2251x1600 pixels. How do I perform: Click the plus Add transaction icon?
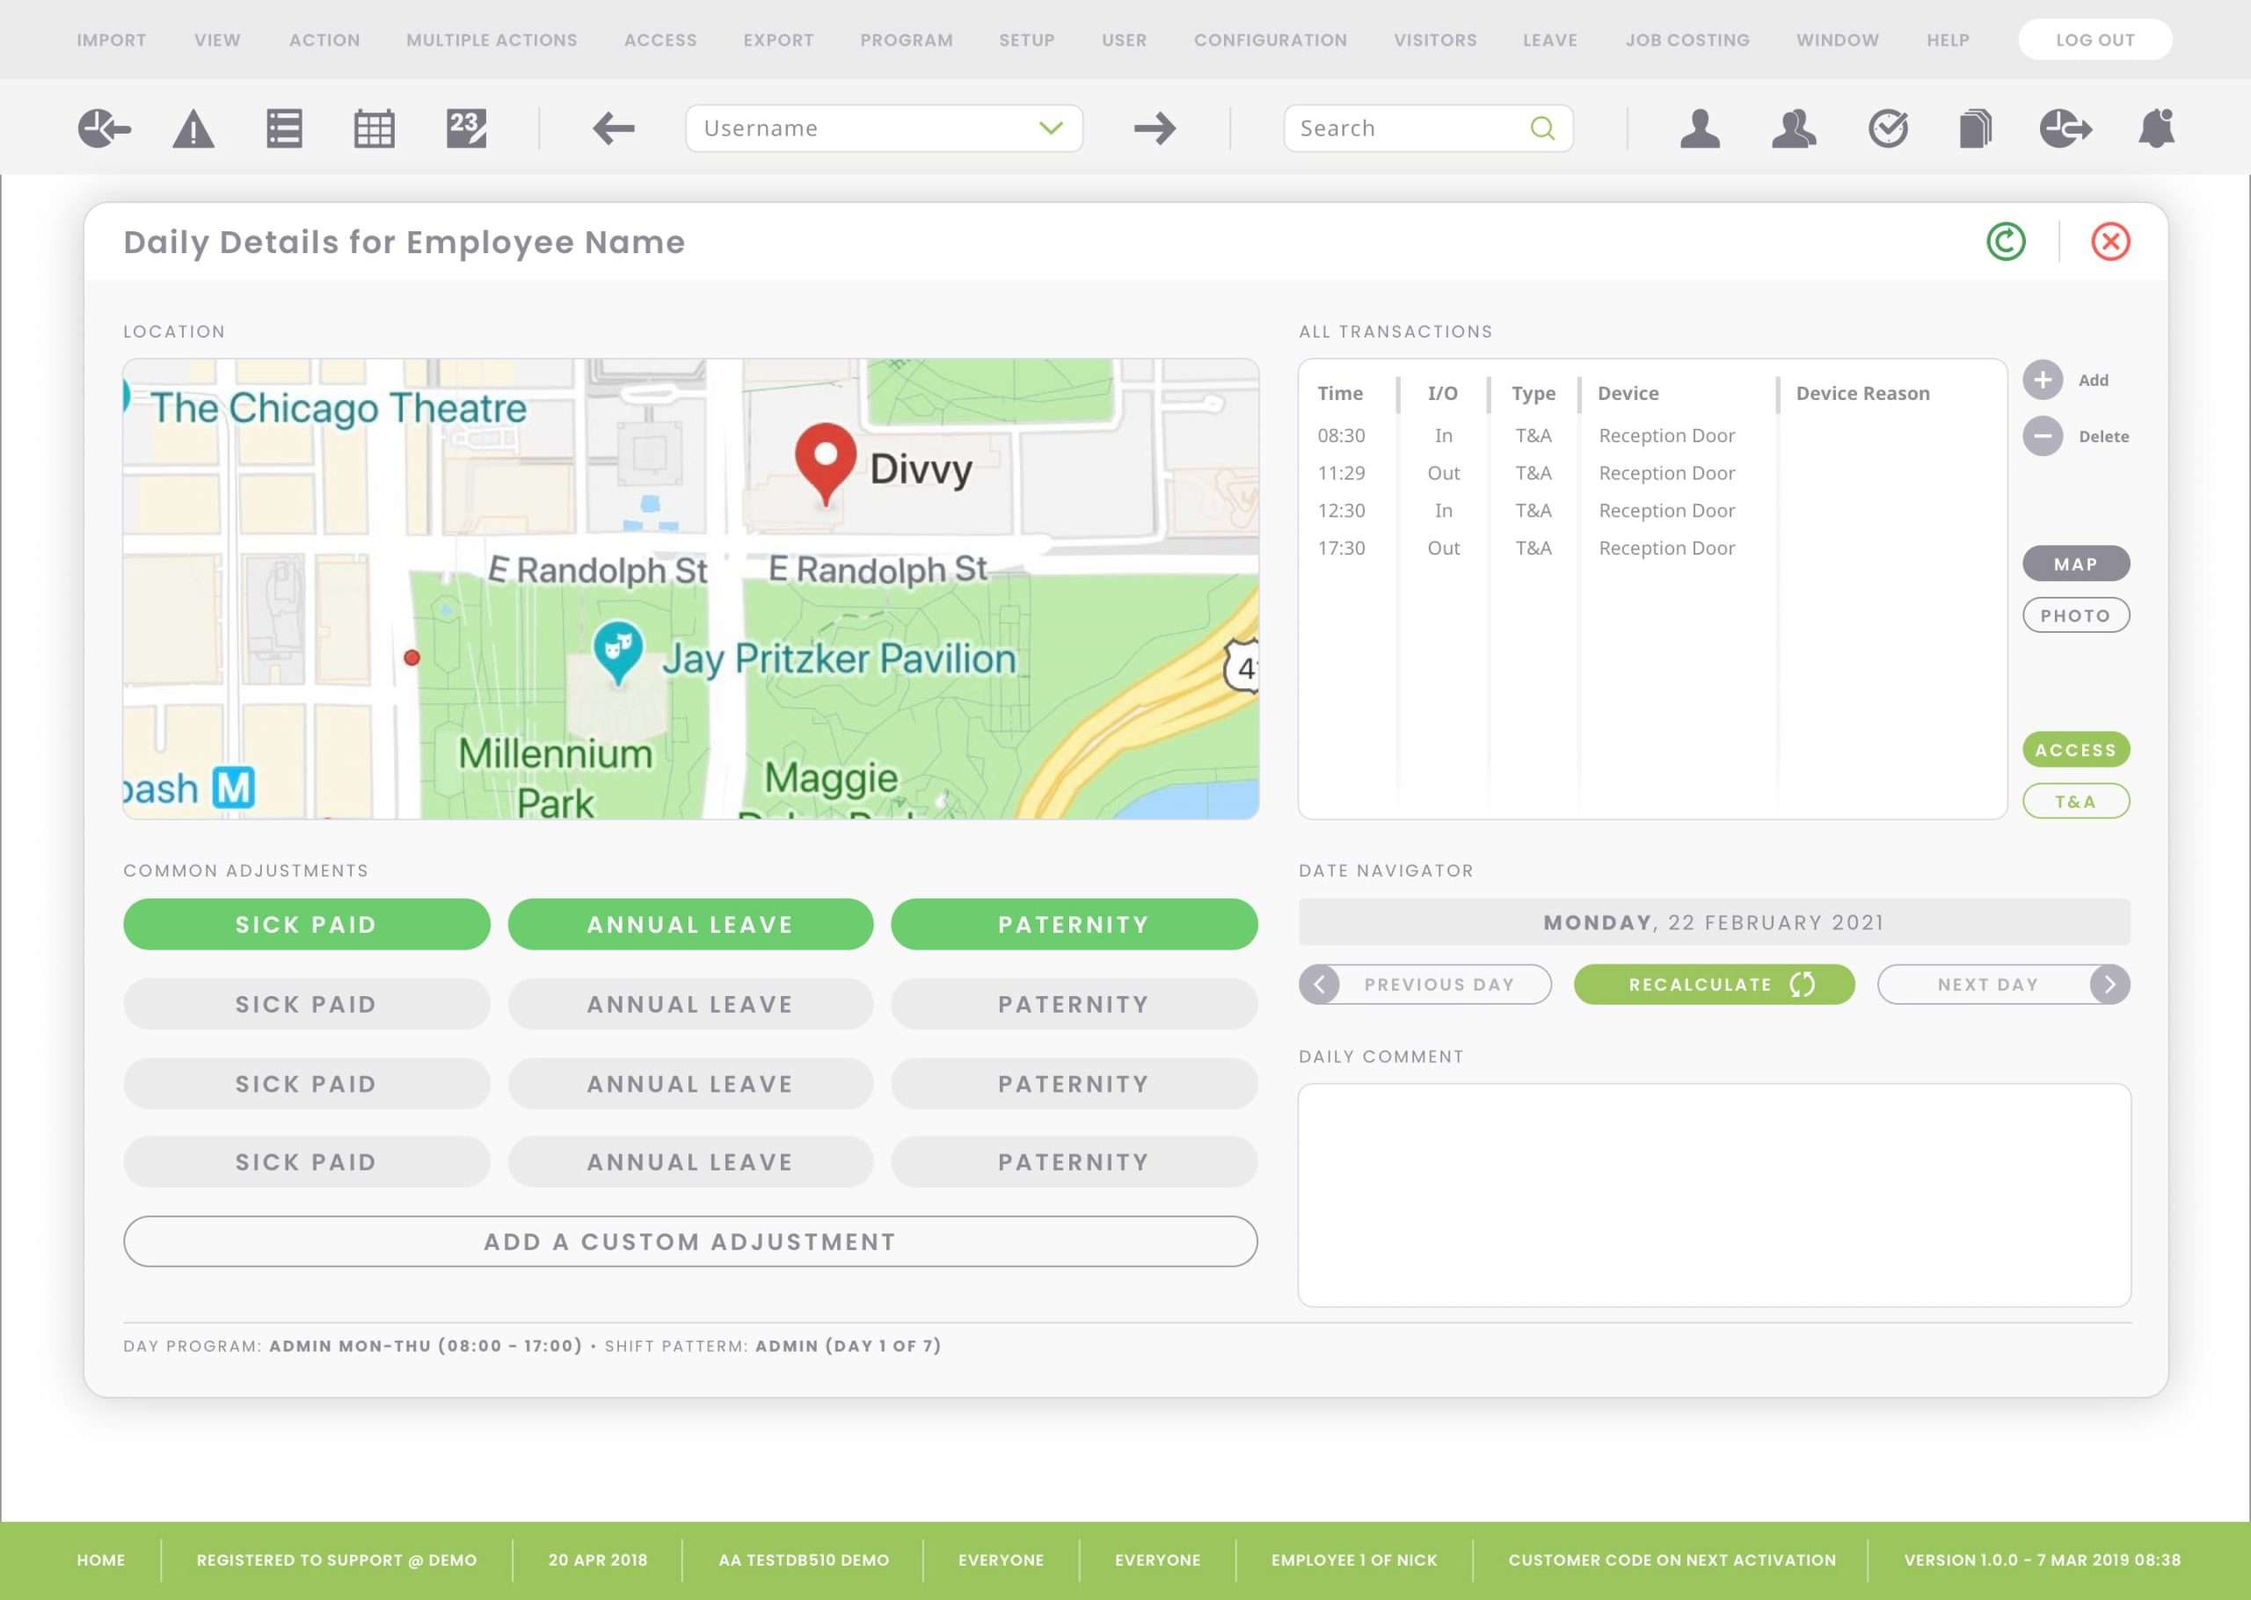coord(2042,381)
